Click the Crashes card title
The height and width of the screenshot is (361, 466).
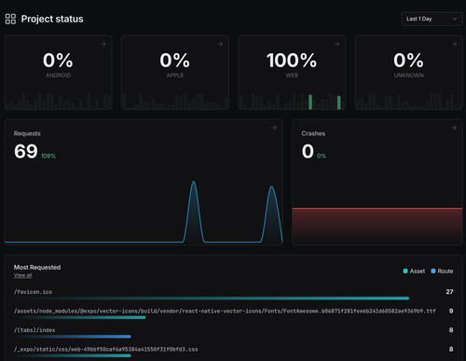tap(313, 133)
